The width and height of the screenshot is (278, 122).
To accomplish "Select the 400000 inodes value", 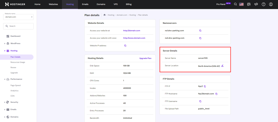I will point(127,88).
